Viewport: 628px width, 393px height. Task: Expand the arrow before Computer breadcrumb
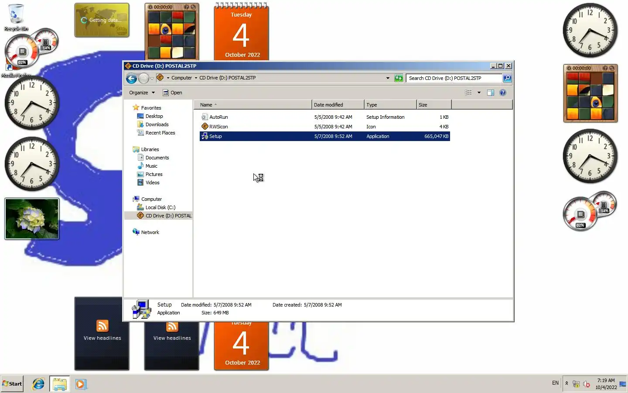click(x=168, y=78)
